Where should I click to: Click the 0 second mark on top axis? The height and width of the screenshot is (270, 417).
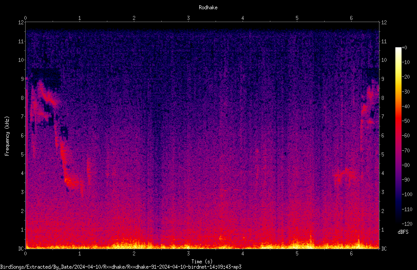pos(25,18)
